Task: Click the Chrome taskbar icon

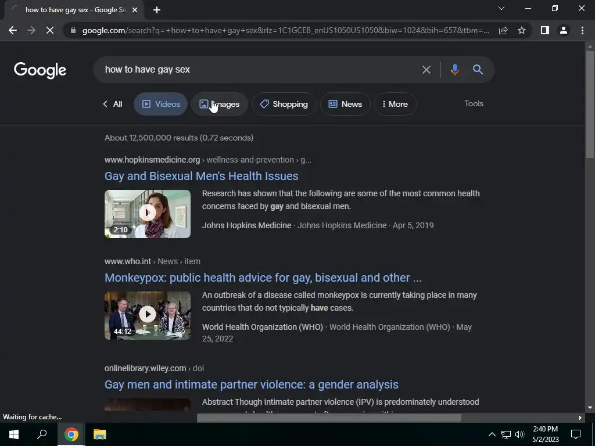Action: [71, 434]
